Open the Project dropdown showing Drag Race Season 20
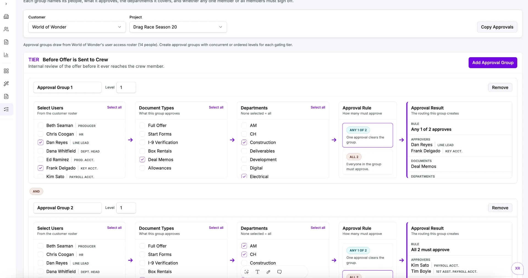Viewport: 528px width, 278px height. click(x=178, y=27)
